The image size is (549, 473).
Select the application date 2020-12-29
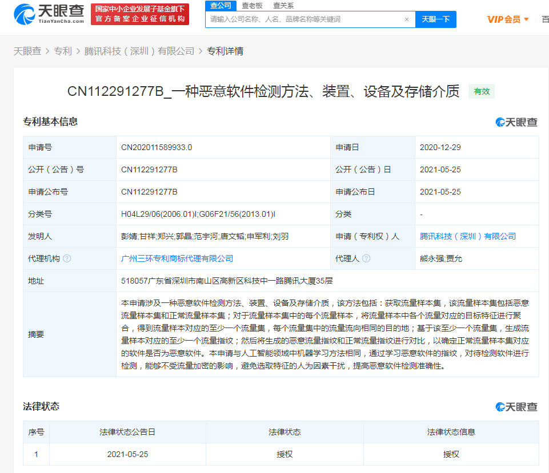click(x=440, y=147)
